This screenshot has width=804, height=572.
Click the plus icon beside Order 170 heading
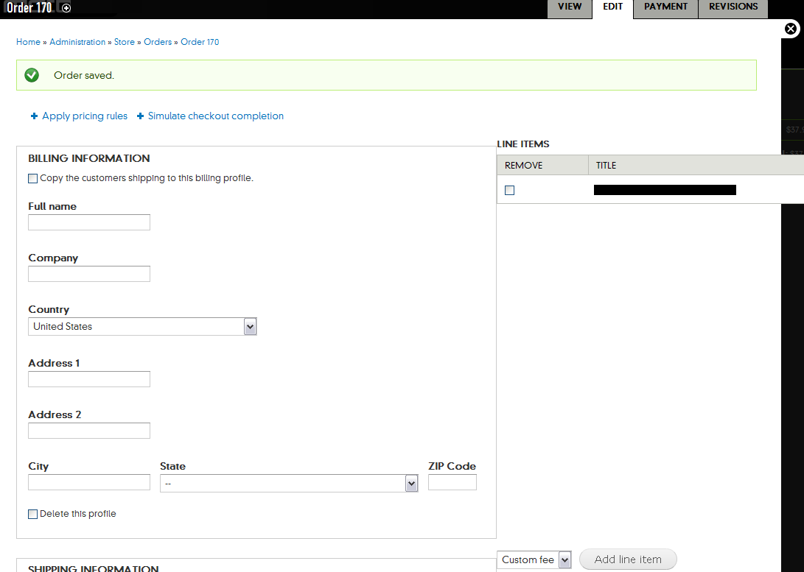pos(66,8)
